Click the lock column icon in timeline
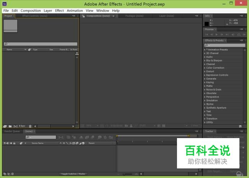Image resolution: width=249 pixels, height=178 pixels. pos(14,143)
